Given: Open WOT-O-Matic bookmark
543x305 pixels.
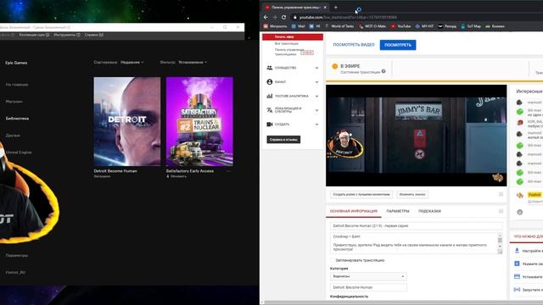Looking at the screenshot, I should tap(372, 26).
